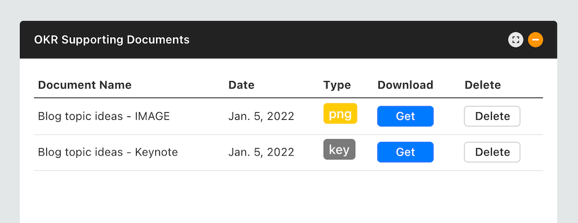Image resolution: width=578 pixels, height=223 pixels.
Task: Delete the Blog topic ideas Keynote document
Action: (x=492, y=152)
